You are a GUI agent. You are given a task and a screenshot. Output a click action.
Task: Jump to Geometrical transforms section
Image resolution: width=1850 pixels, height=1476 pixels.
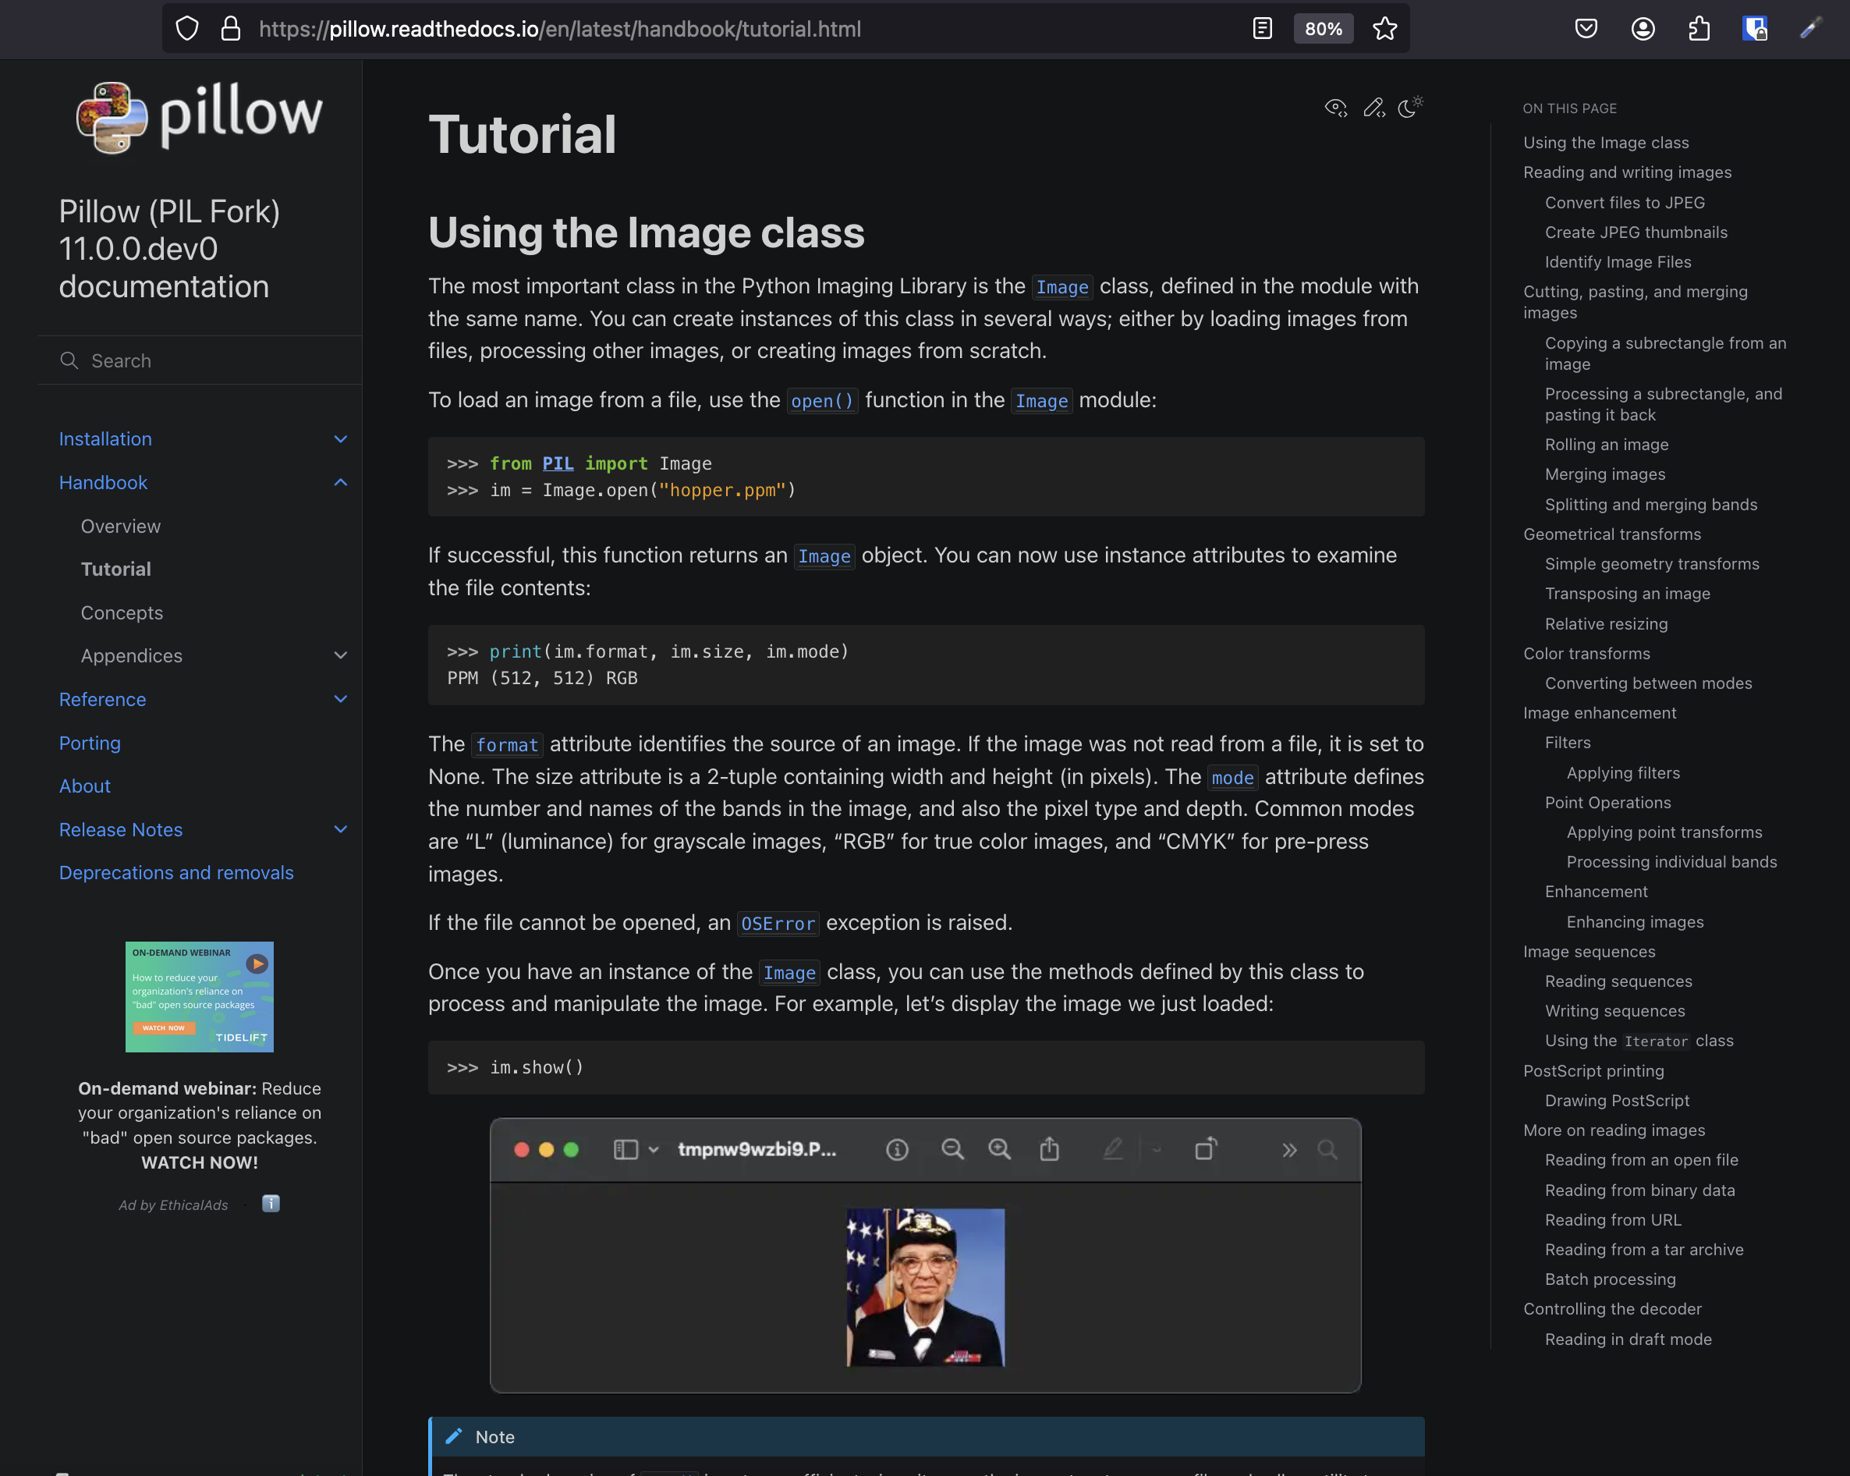tap(1611, 534)
